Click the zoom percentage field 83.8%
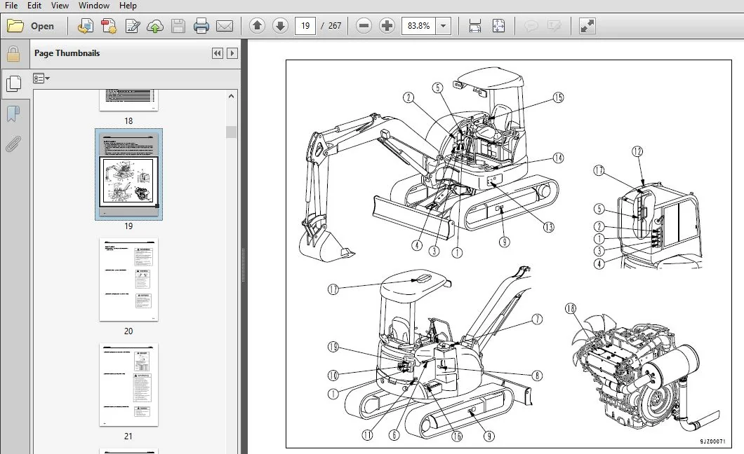The image size is (744, 454). 418,25
